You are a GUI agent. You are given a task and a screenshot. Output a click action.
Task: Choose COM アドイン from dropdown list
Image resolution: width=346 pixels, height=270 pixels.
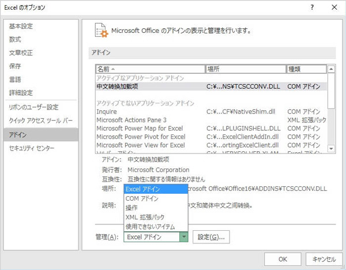pyautogui.click(x=142, y=198)
